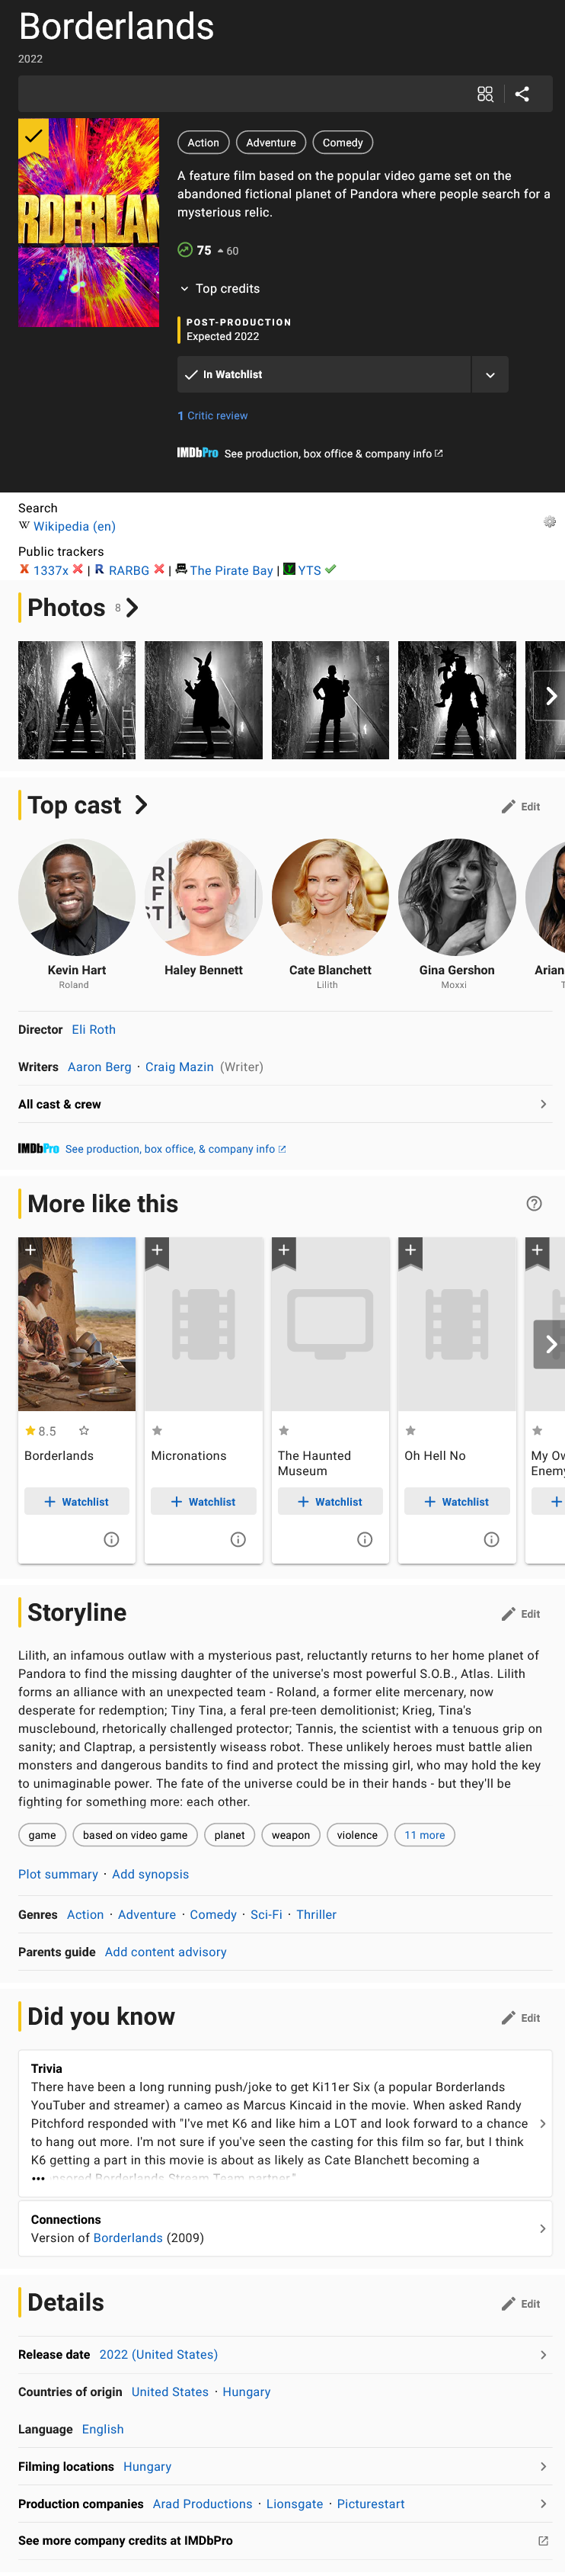This screenshot has height=2576, width=565.
Task: Click Edit pencil beside Details
Action: coord(520,2304)
